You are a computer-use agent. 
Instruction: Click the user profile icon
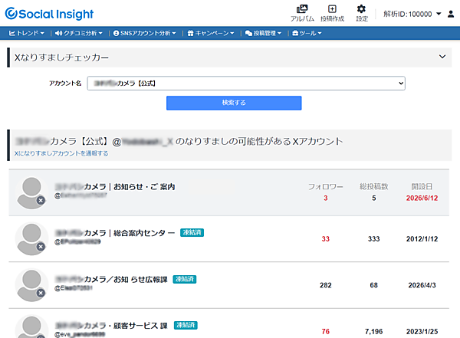tap(451, 14)
